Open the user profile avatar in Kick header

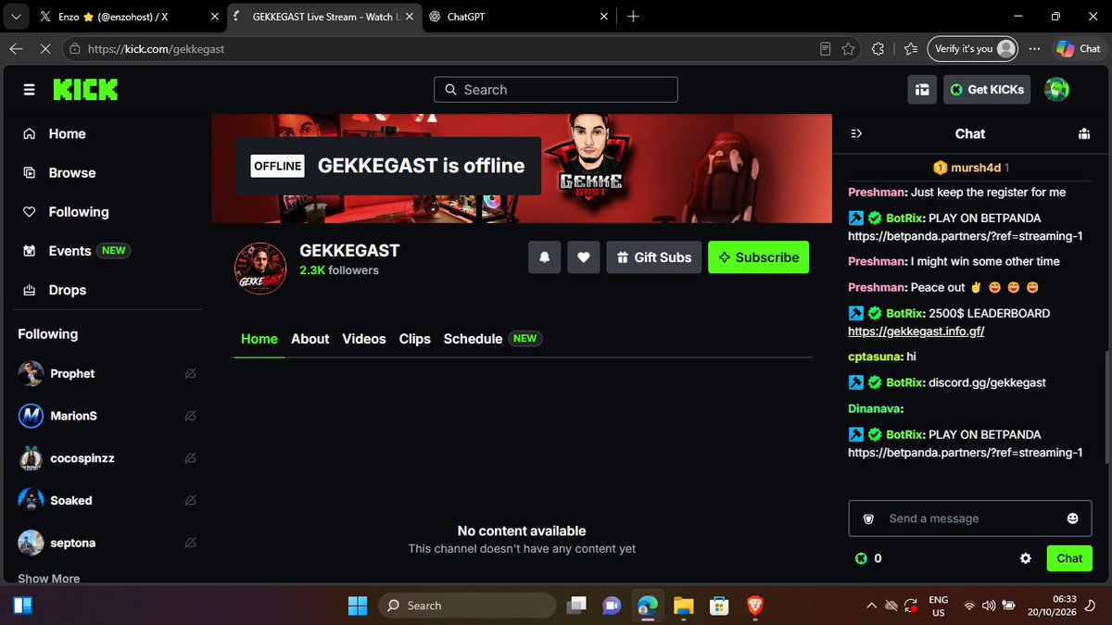click(1056, 90)
